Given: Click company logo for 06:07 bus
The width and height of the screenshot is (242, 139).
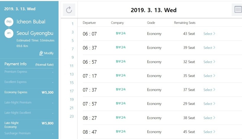Looking at the screenshot, I should pos(121,34).
